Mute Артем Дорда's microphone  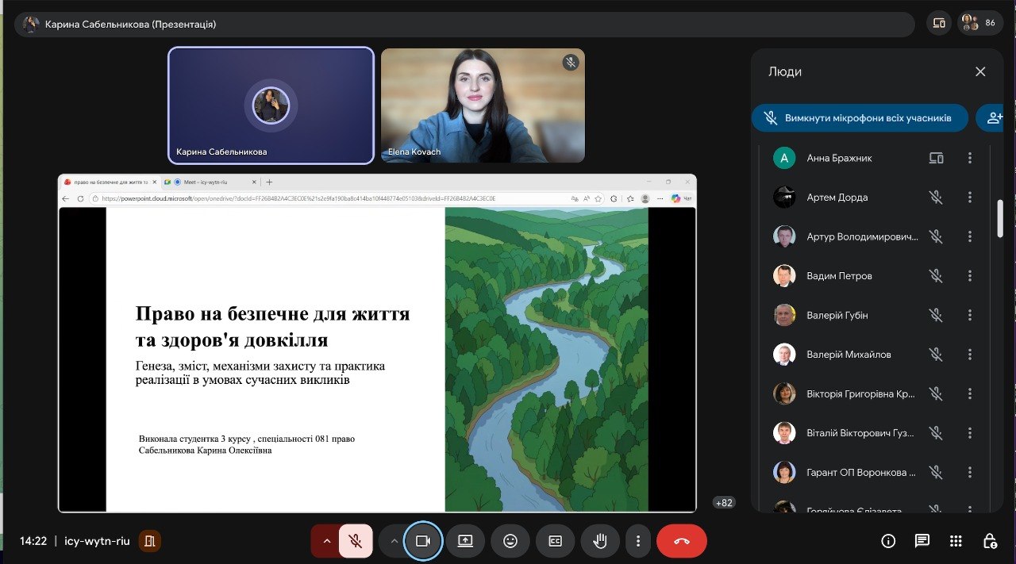pyautogui.click(x=936, y=198)
